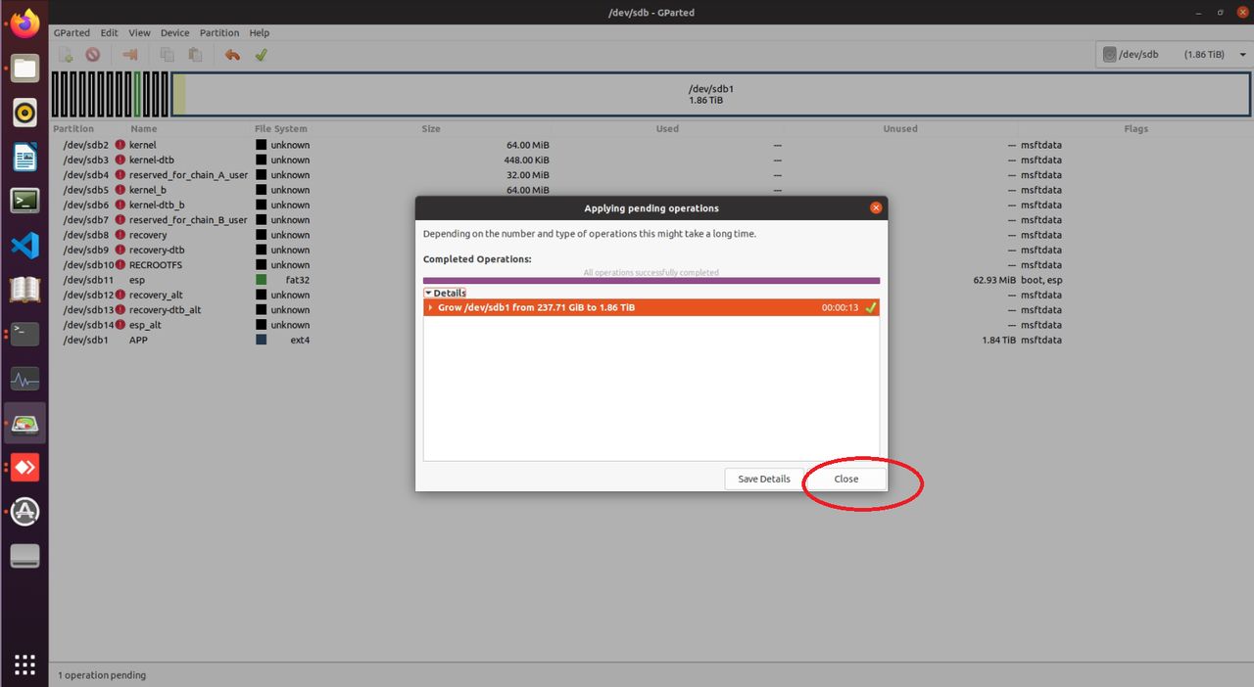The width and height of the screenshot is (1254, 687).
Task: Click the File System column header
Action: (280, 128)
